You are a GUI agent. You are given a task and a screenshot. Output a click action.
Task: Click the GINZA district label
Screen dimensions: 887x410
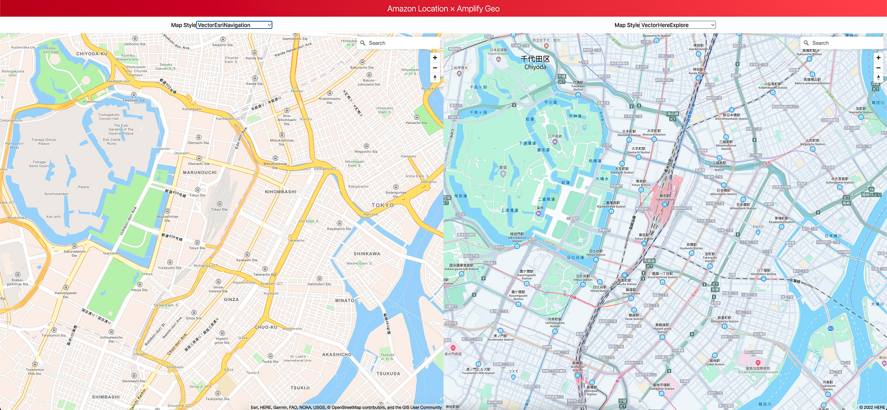tap(231, 299)
